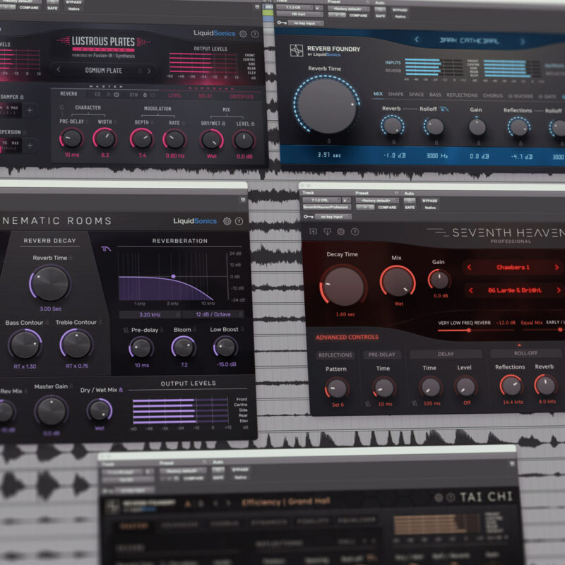565x565 pixels.
Task: Toggle Safe button in Seventh Heaven header
Action: [410, 208]
